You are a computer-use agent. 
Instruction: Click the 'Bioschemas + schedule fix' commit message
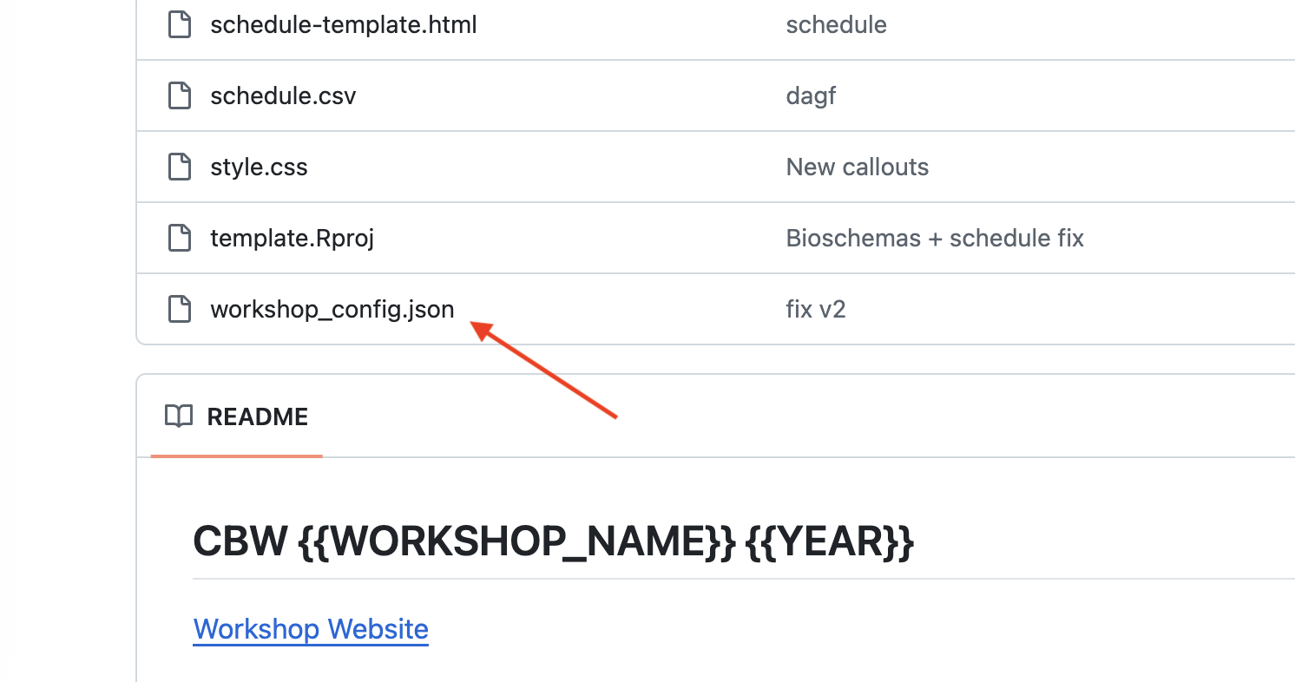click(x=935, y=238)
